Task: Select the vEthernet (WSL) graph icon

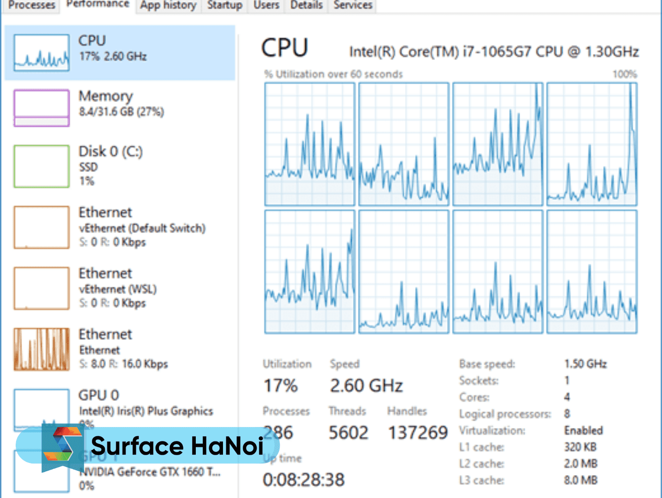Action: click(x=41, y=288)
